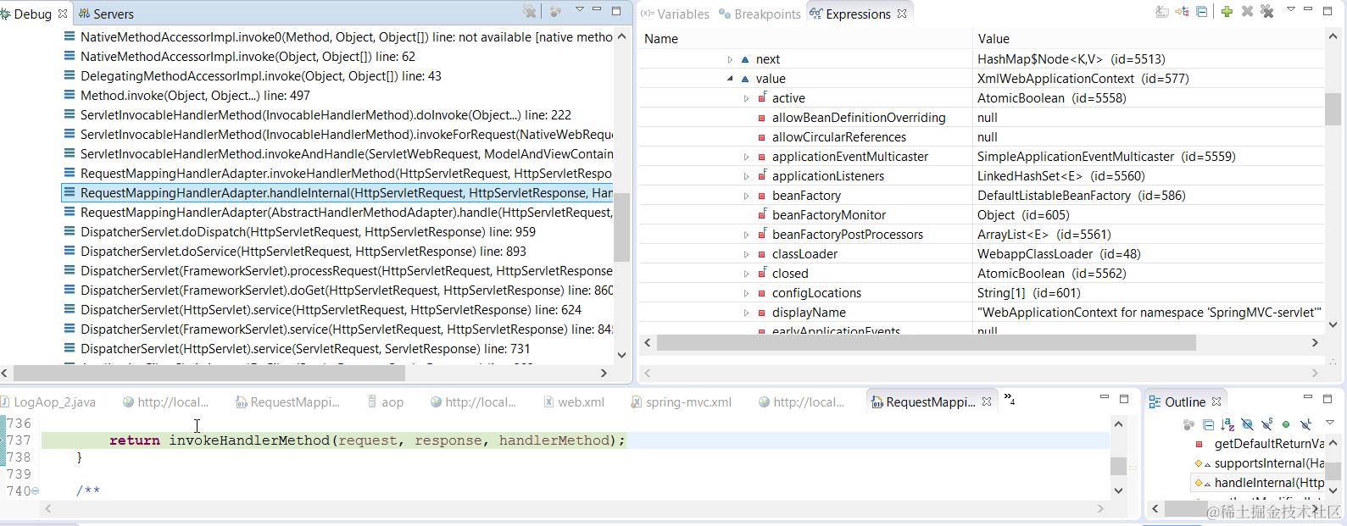Click code line 737 return statement

(x=367, y=440)
